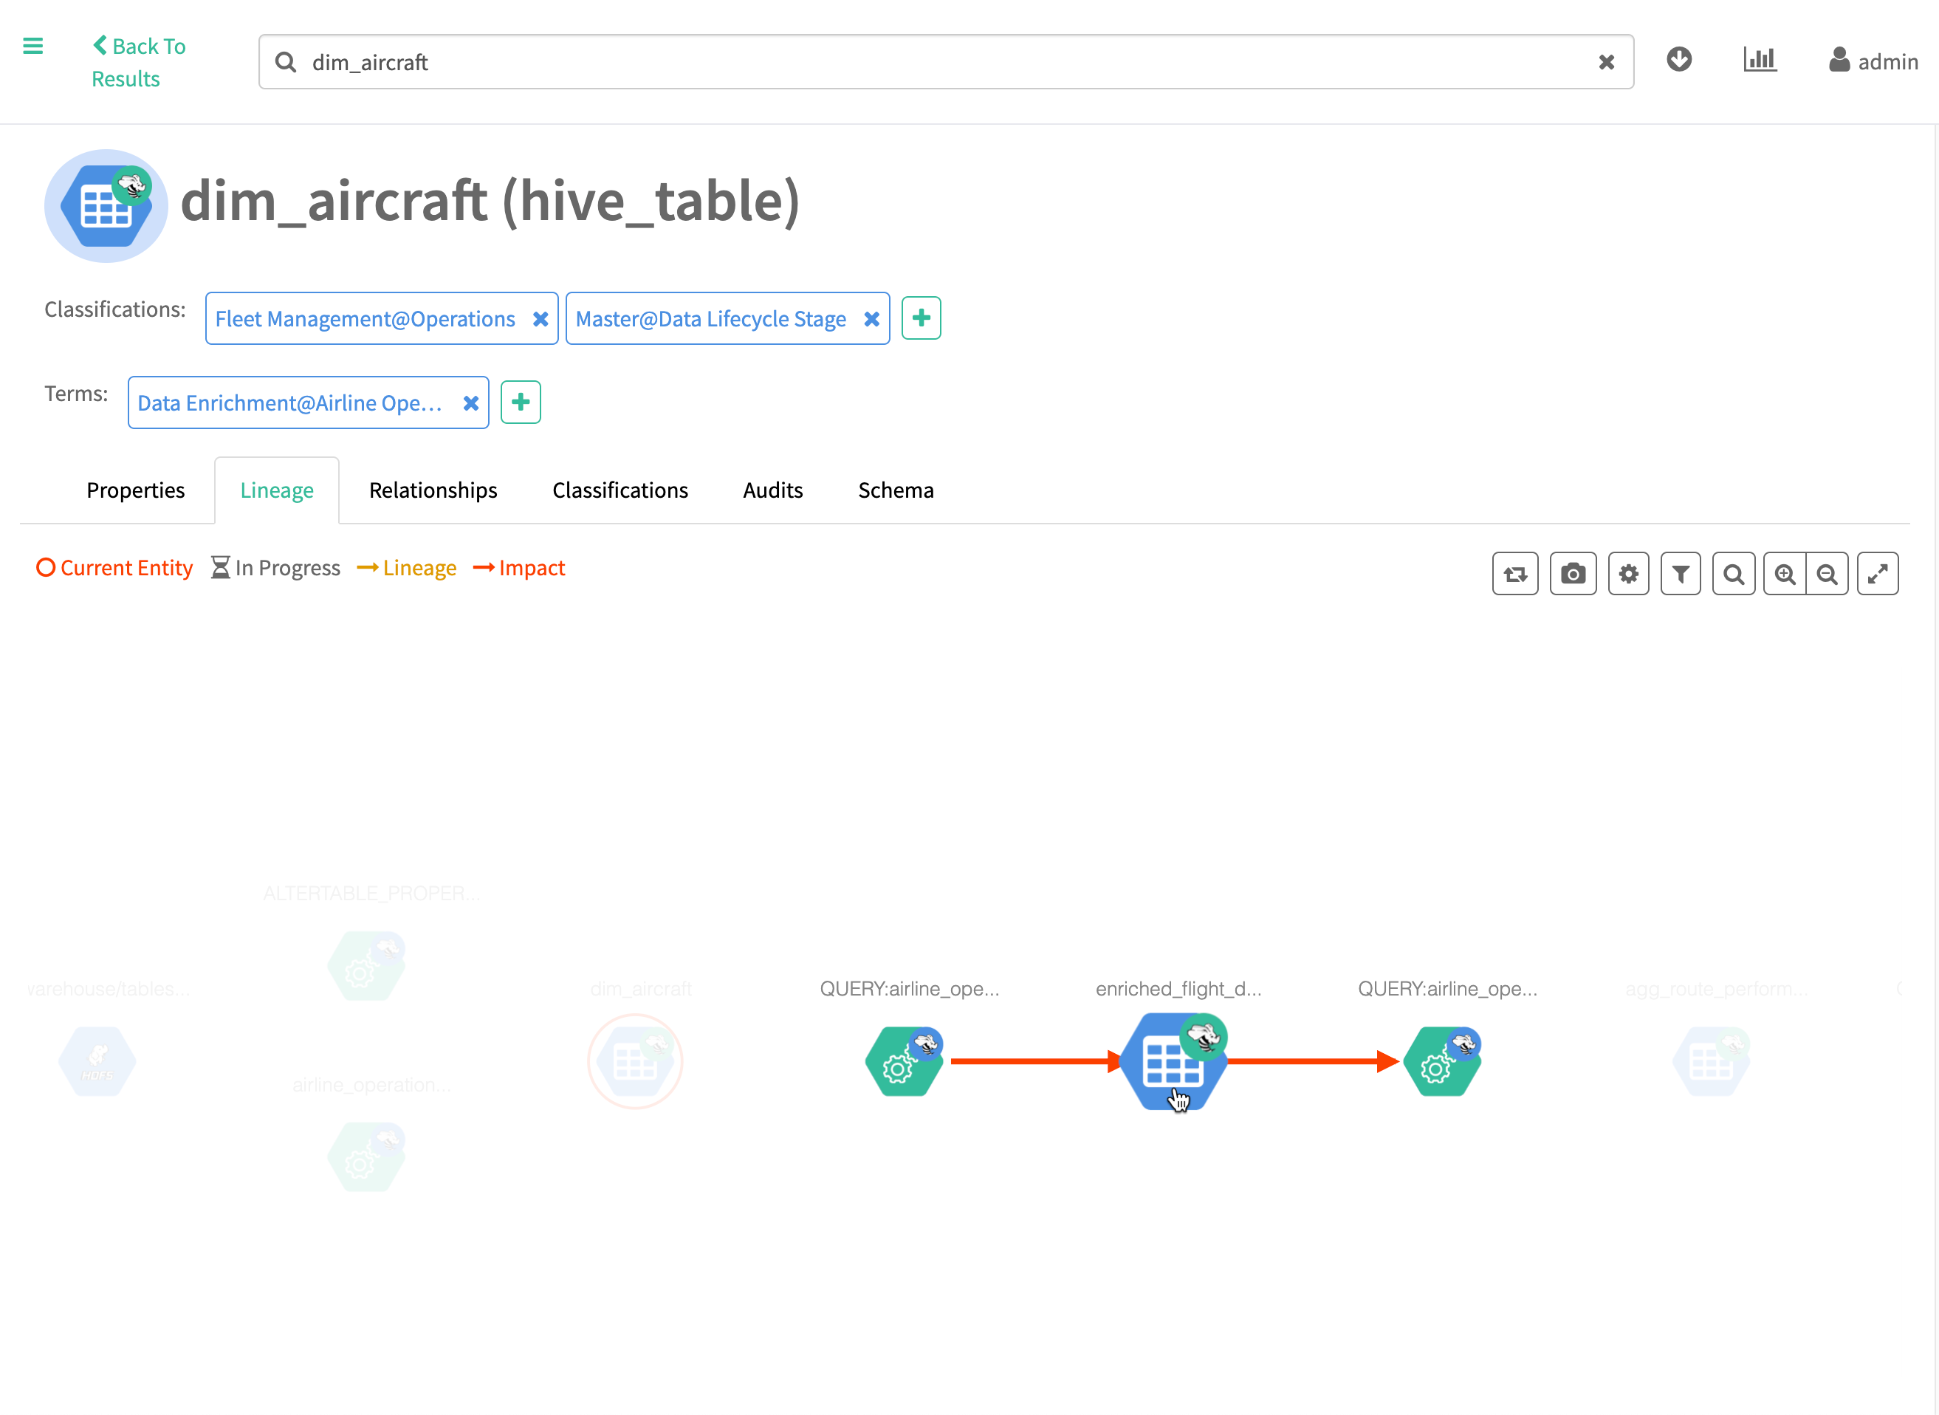Open lineage settings with the gear icon
The height and width of the screenshot is (1415, 1939).
tap(1628, 574)
